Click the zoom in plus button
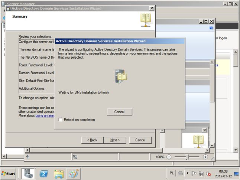This screenshot has height=180, width=240. click(205, 157)
